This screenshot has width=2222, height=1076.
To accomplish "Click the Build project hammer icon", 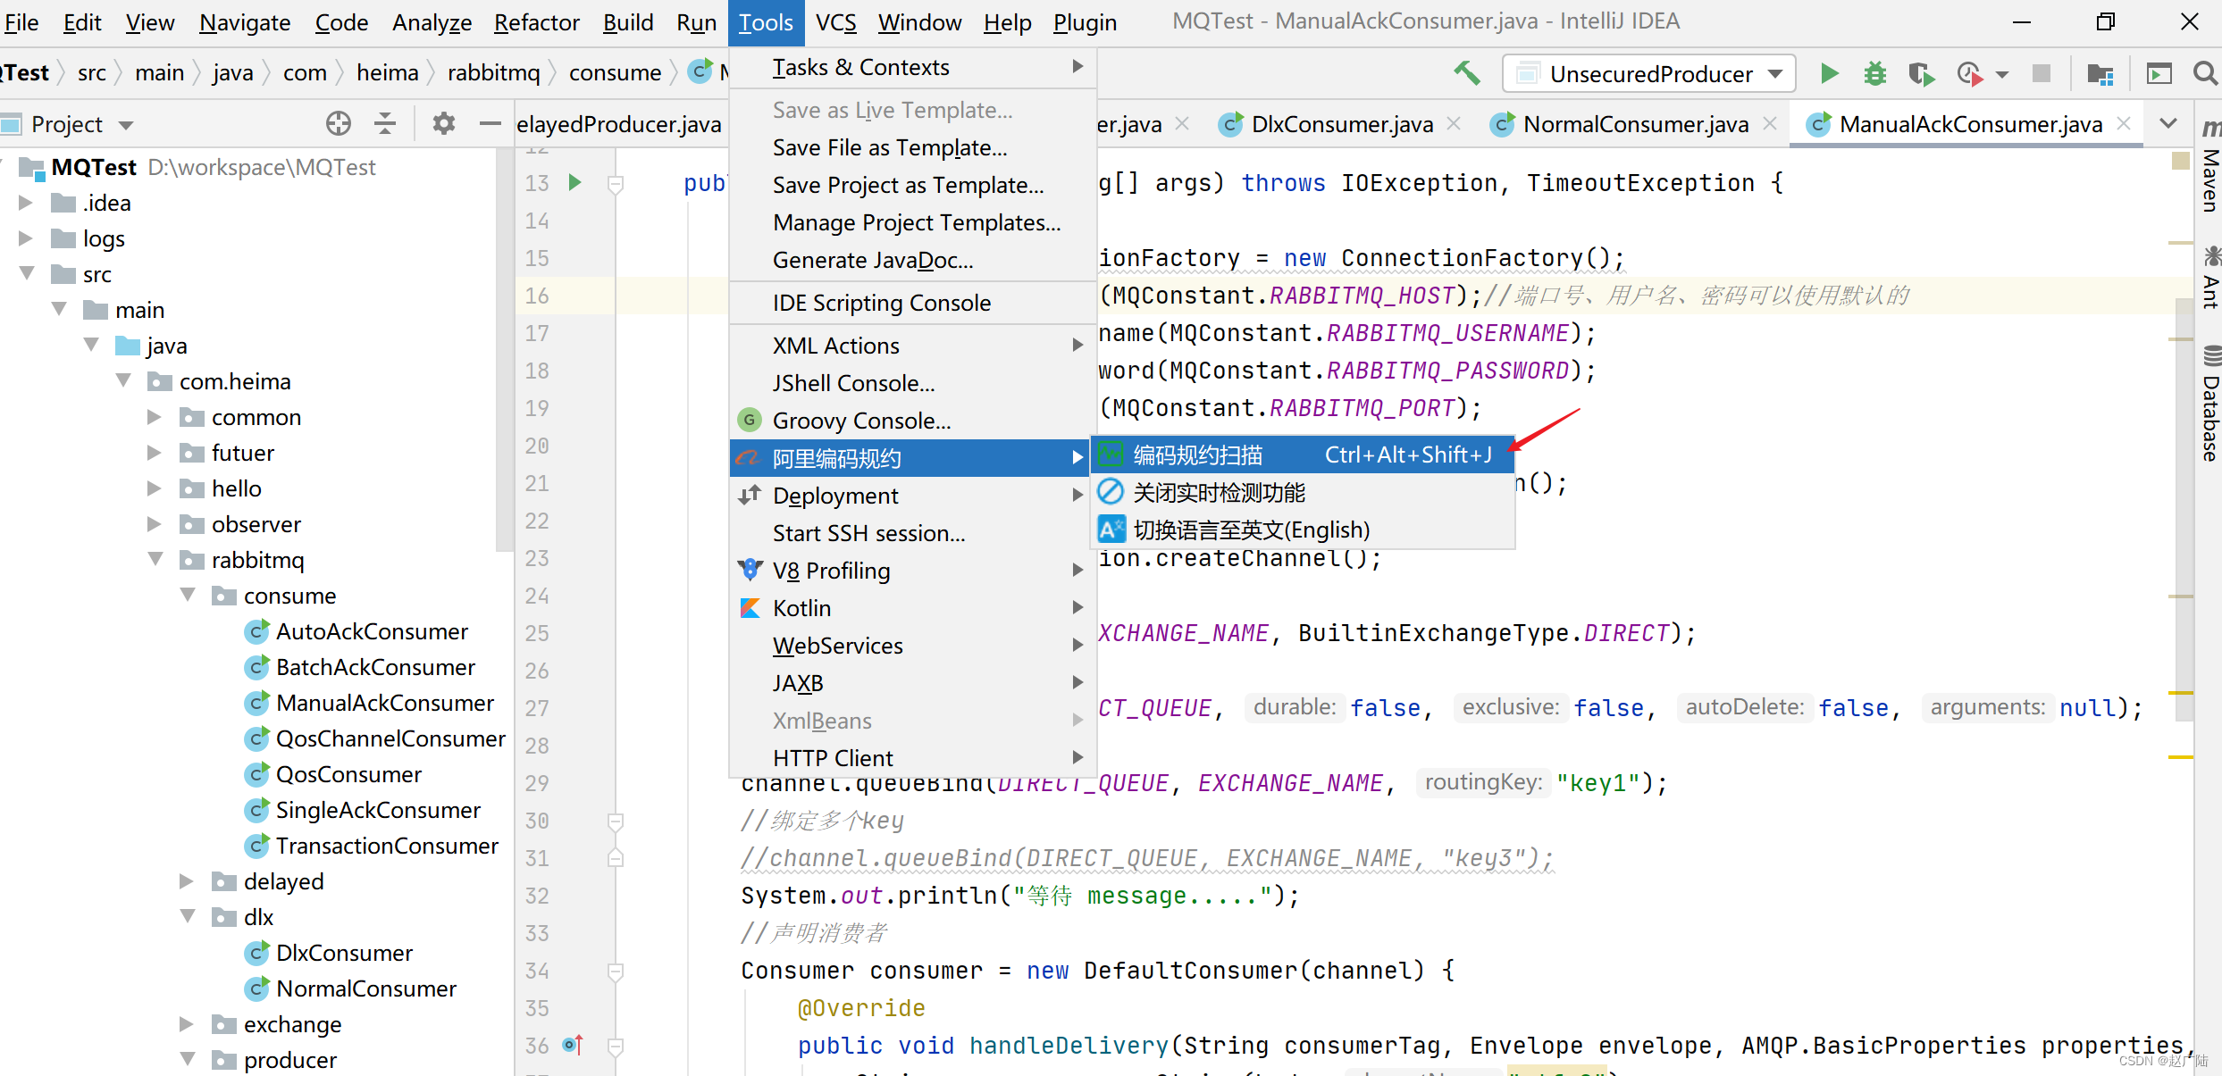I will pos(1466,73).
